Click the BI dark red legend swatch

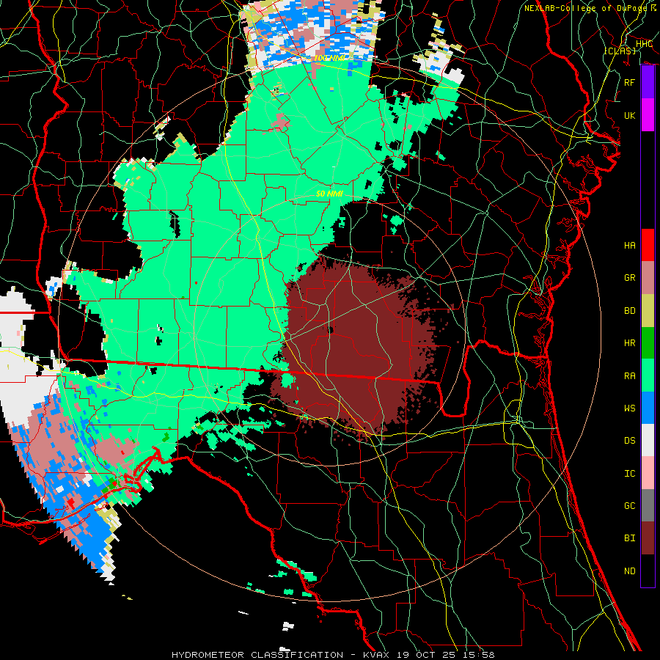click(648, 538)
